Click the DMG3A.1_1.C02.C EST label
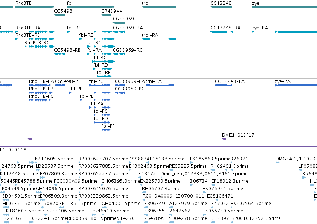Image resolution: width=317 pixels, height=224 pixels. (296, 159)
